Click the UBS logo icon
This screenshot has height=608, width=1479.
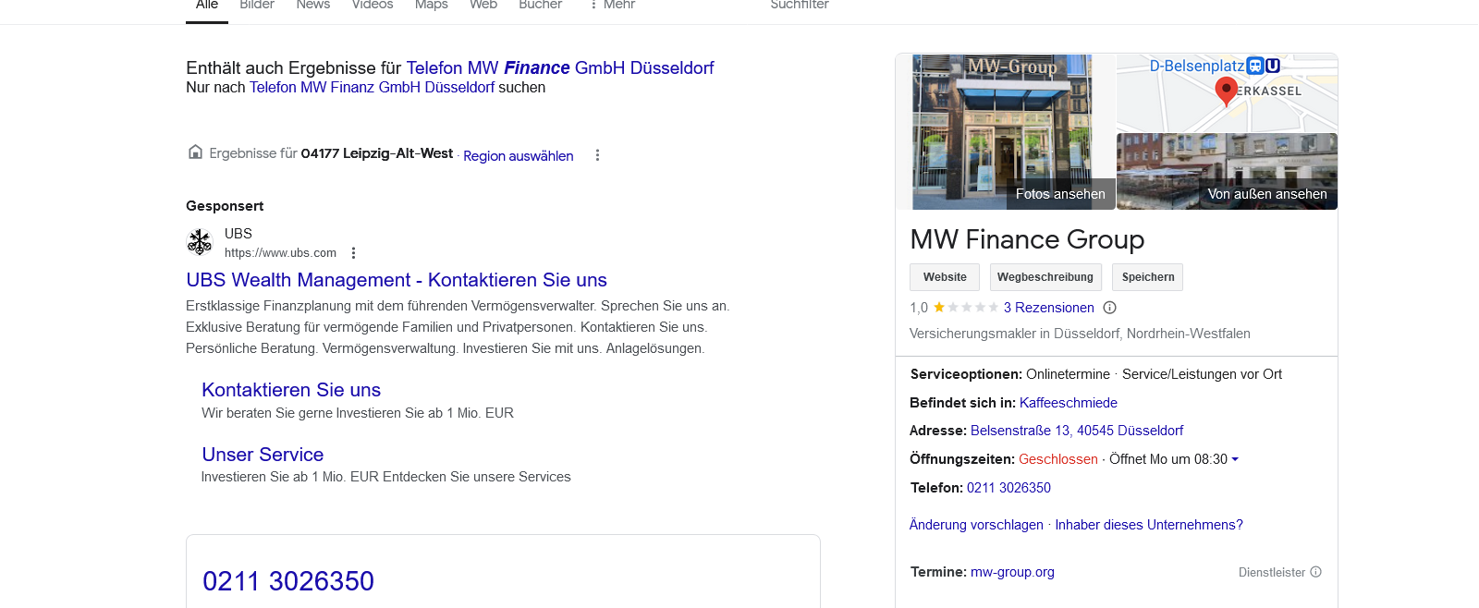pyautogui.click(x=200, y=242)
